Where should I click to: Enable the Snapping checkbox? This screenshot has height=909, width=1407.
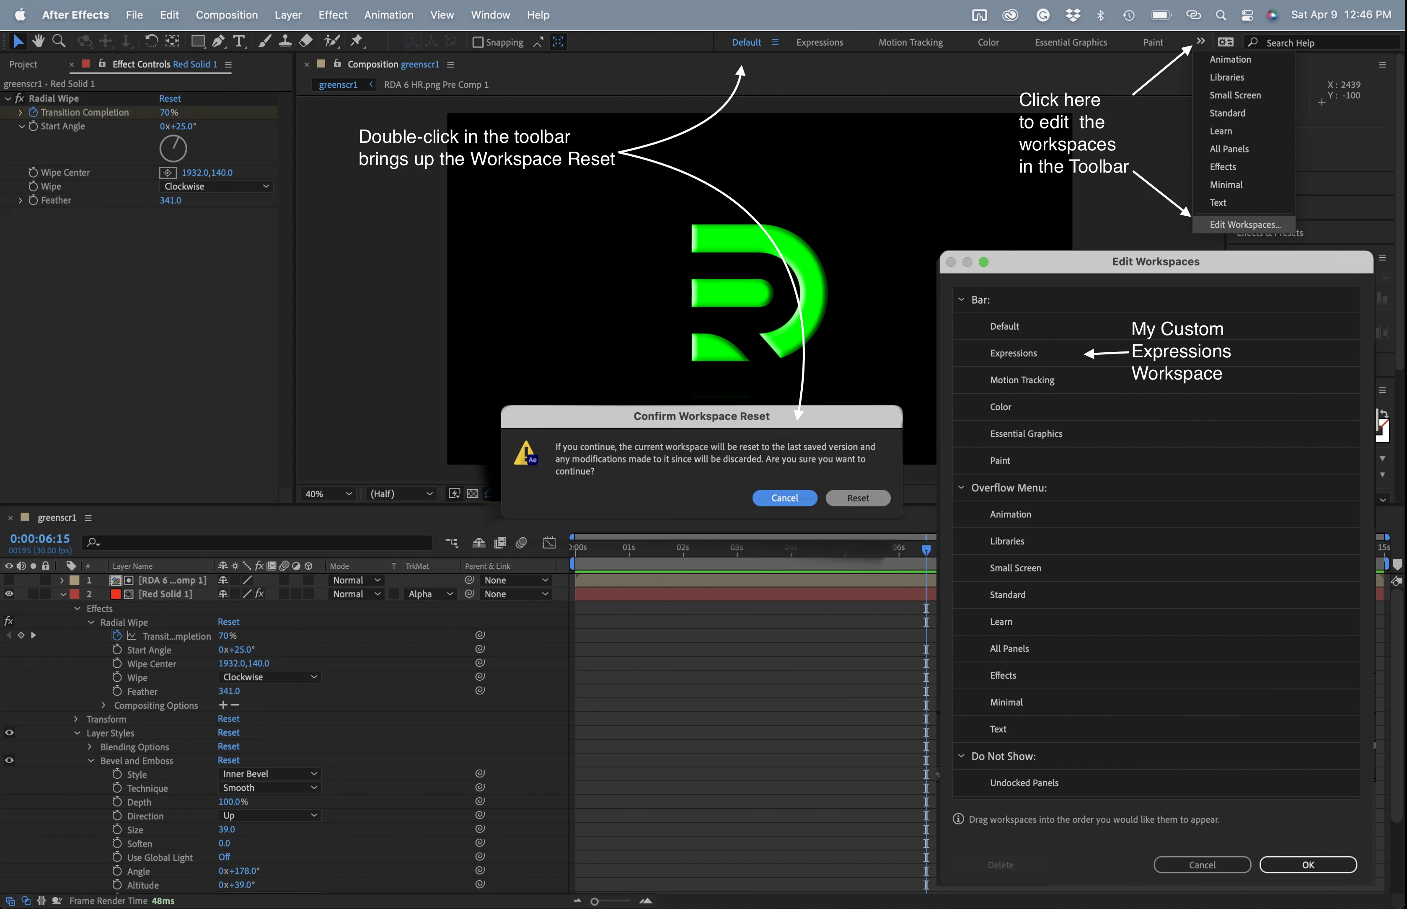coord(478,42)
